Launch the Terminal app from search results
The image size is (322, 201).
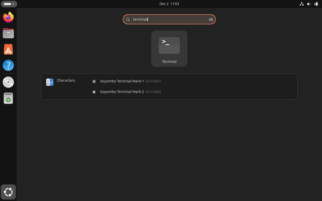[169, 49]
